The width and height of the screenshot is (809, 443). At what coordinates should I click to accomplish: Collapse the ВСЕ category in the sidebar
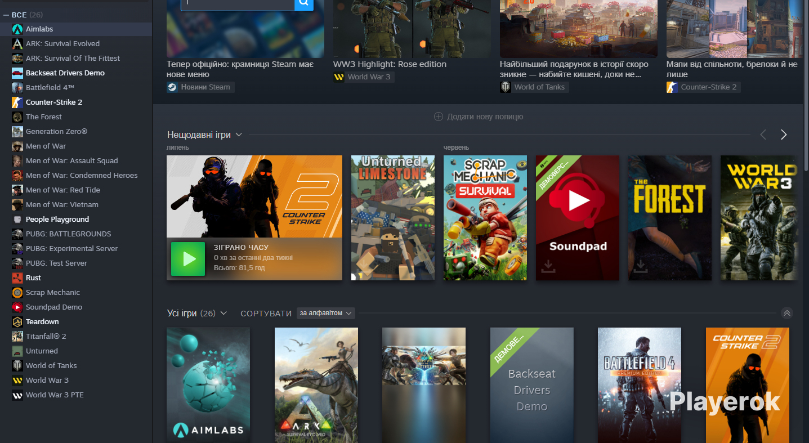tap(6, 15)
